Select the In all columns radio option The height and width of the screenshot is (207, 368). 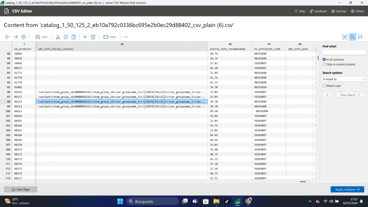click(324, 60)
